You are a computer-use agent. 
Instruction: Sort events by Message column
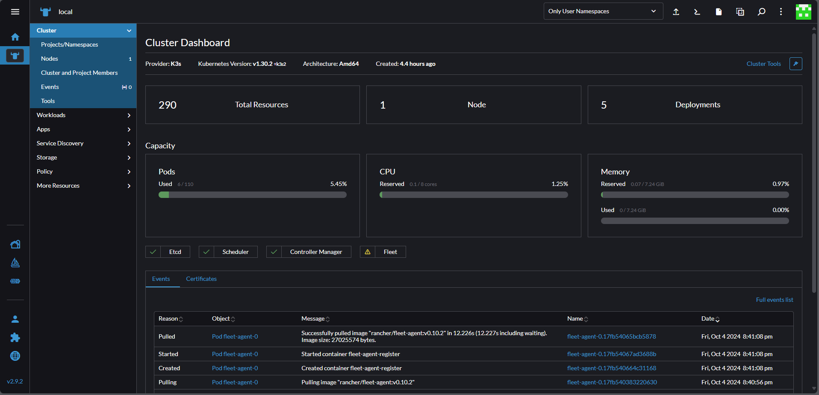[x=315, y=319]
